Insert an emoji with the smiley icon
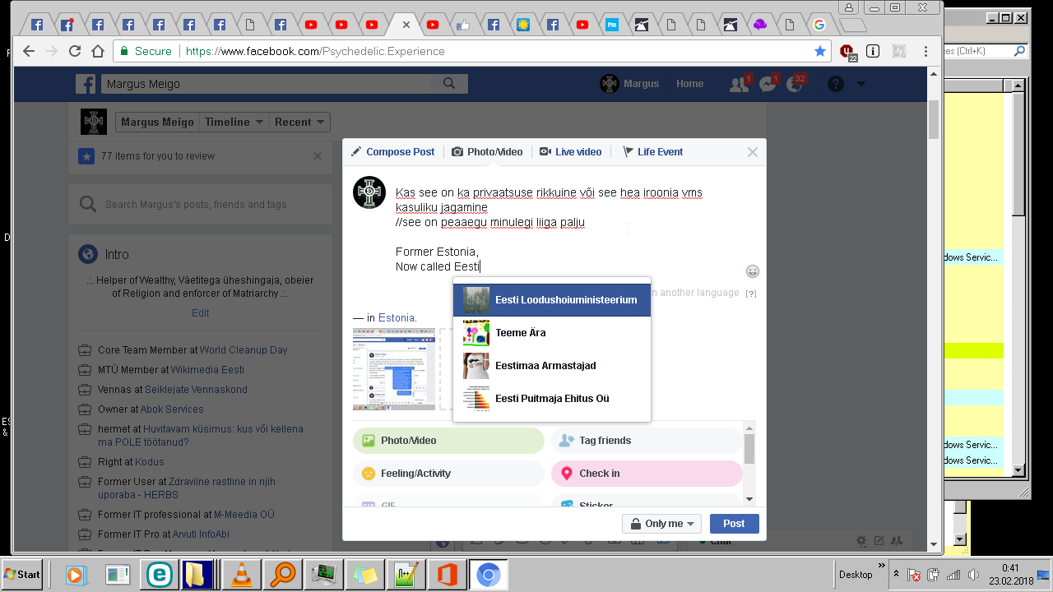Image resolution: width=1053 pixels, height=592 pixels. (753, 271)
